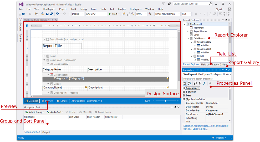Click the Open File folder icon
260x142 pixels.
click(43, 14)
